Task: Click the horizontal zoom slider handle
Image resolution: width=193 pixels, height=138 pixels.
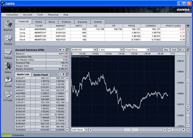Action: [172, 130]
